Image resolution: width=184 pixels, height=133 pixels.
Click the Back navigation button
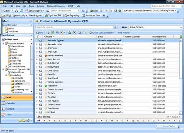pos(94,11)
